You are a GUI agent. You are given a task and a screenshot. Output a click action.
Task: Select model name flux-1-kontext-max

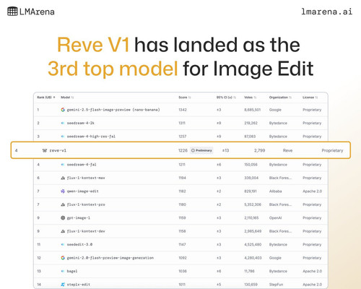pyautogui.click(x=86, y=178)
